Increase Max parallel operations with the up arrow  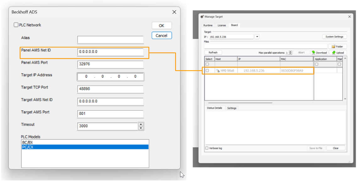coord(290,51)
